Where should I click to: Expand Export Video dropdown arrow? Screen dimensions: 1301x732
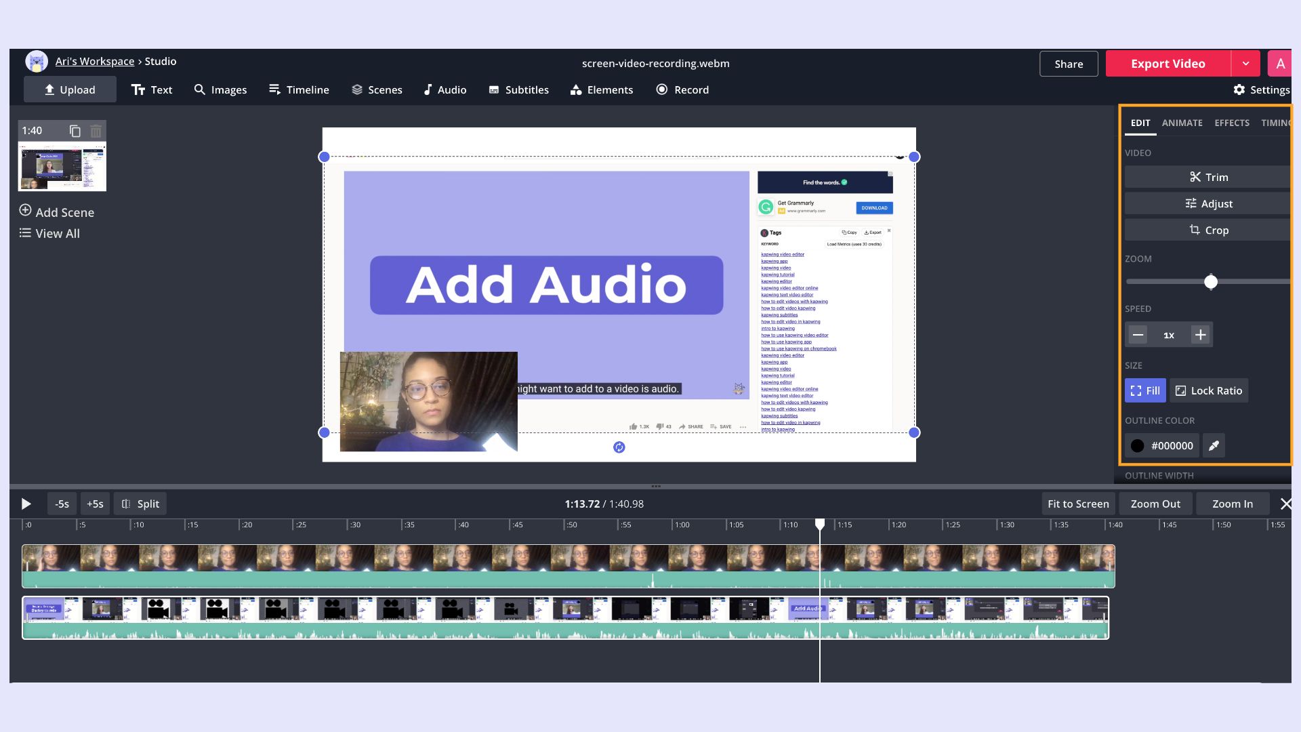[x=1245, y=64]
